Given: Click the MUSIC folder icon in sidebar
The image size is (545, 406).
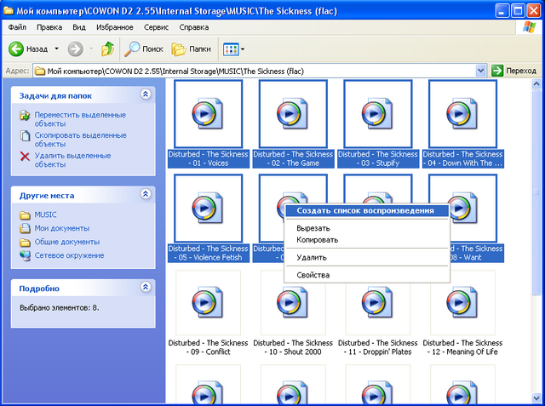Looking at the screenshot, I should (25, 215).
